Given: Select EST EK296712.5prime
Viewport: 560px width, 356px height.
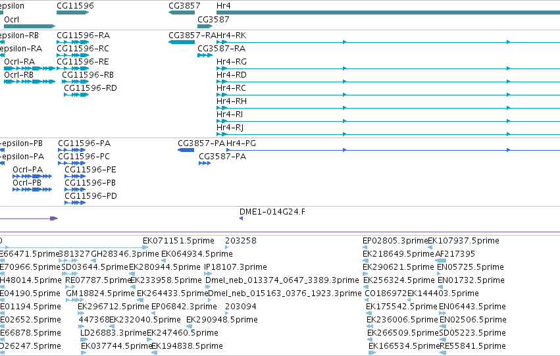Looking at the screenshot, I should click(113, 307).
